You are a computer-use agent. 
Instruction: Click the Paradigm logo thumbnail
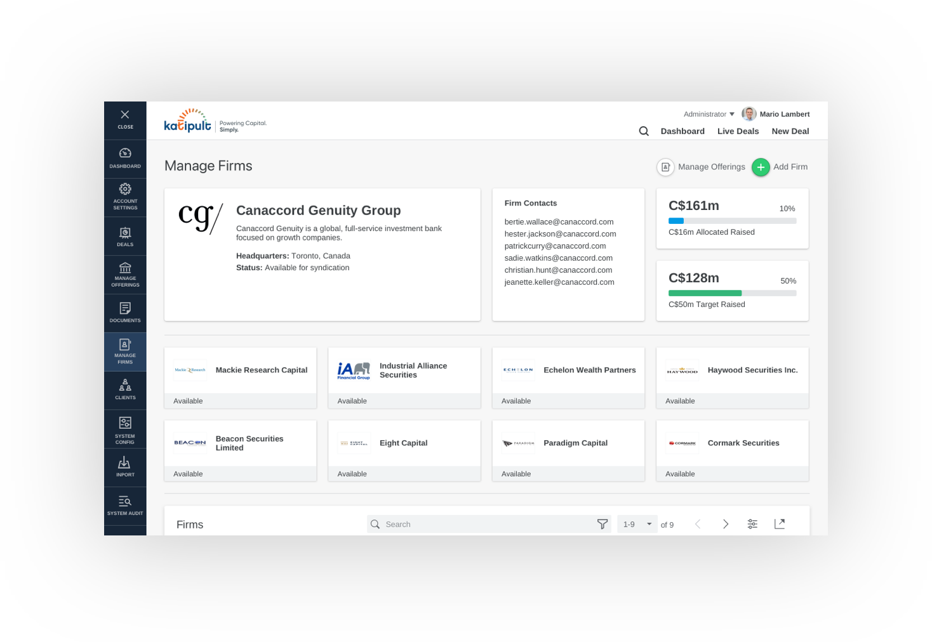pyautogui.click(x=518, y=443)
